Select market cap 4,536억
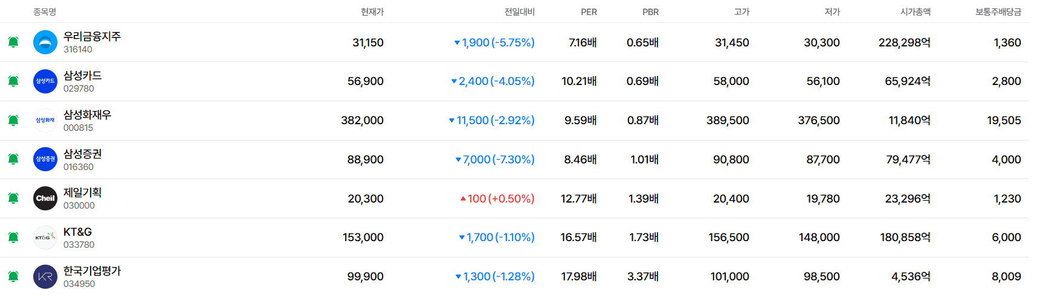The image size is (1037, 296). coord(911,277)
